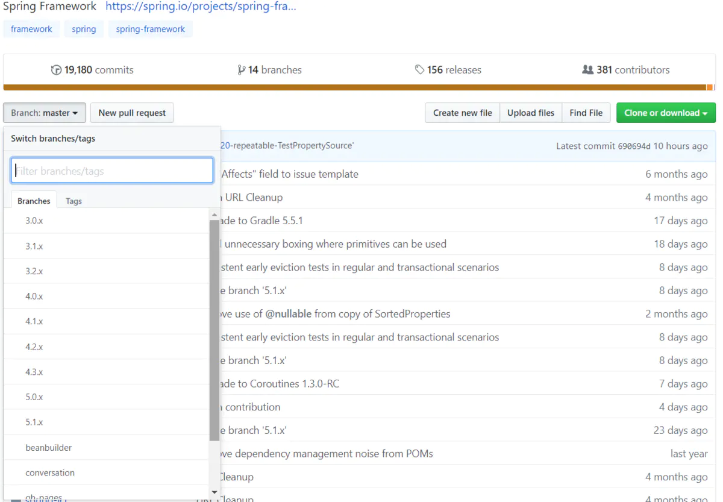723x502 pixels.
Task: Switch to the Tags tab
Action: coord(74,201)
